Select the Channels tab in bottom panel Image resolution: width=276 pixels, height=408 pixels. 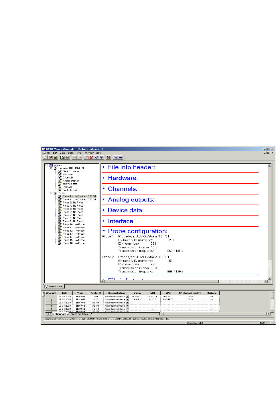pos(60,314)
